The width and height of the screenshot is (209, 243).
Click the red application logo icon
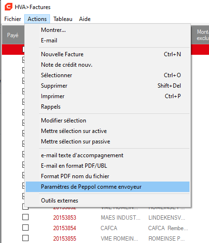click(x=9, y=7)
